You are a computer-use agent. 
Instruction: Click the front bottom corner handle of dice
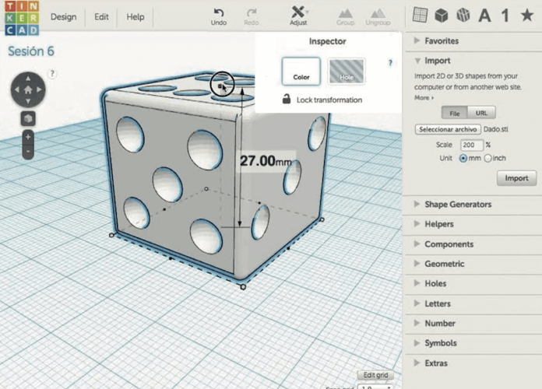click(243, 287)
